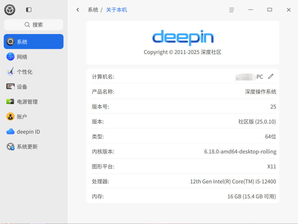Open 系统更新 in sidebar
This screenshot has height=224, width=298.
34,147
